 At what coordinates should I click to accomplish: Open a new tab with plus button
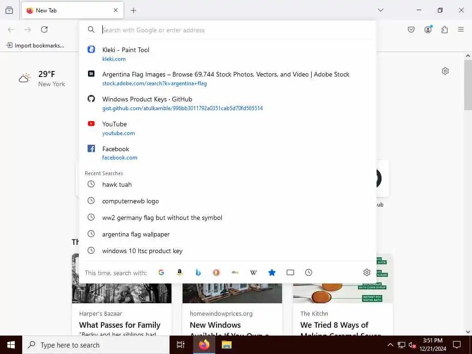point(133,11)
